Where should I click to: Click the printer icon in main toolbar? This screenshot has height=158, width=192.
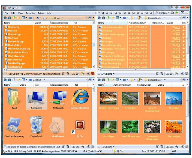coord(172,13)
